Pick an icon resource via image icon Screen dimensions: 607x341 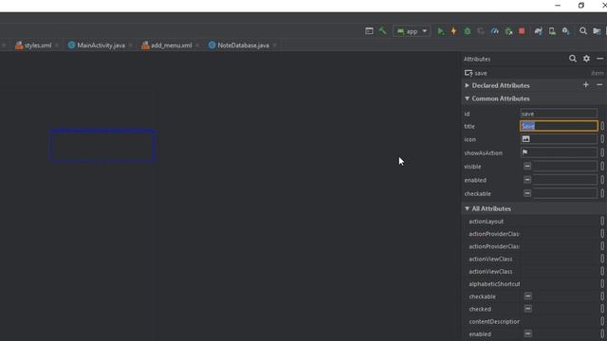tap(525, 139)
